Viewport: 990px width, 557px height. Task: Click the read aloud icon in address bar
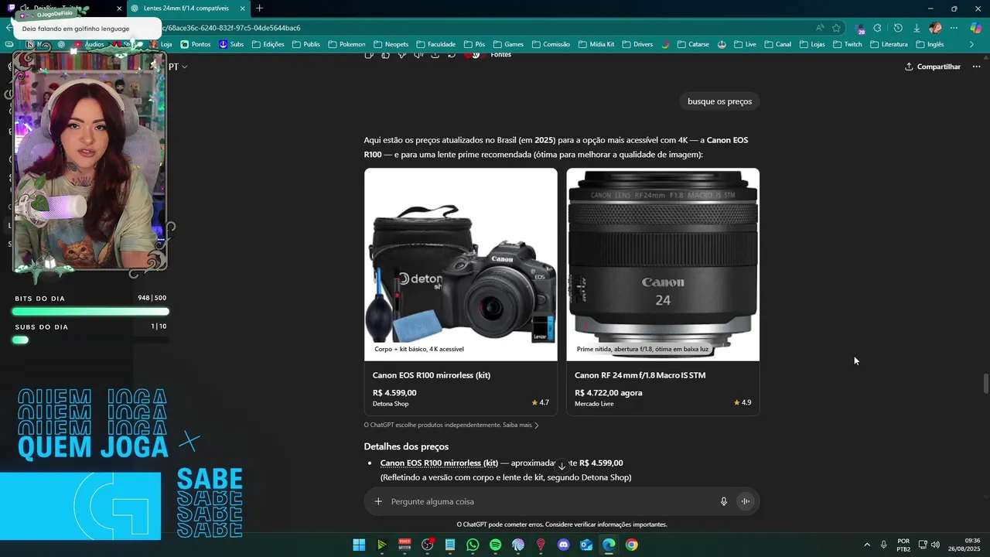click(x=820, y=28)
